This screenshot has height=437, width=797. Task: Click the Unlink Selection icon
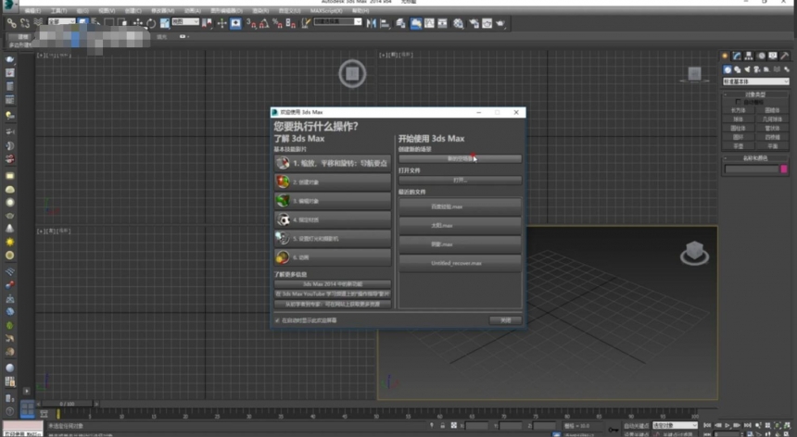click(25, 23)
